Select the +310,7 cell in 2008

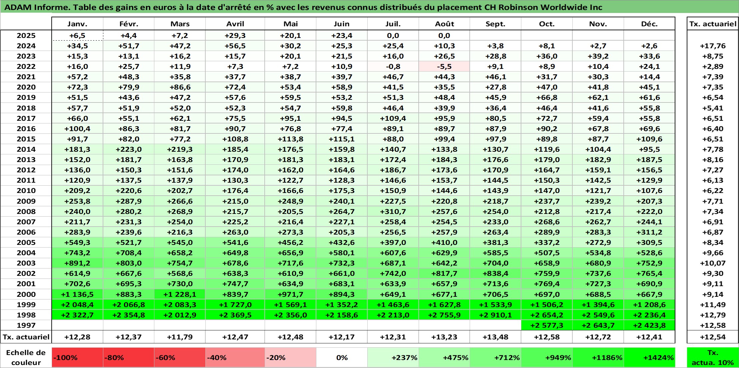(x=393, y=212)
